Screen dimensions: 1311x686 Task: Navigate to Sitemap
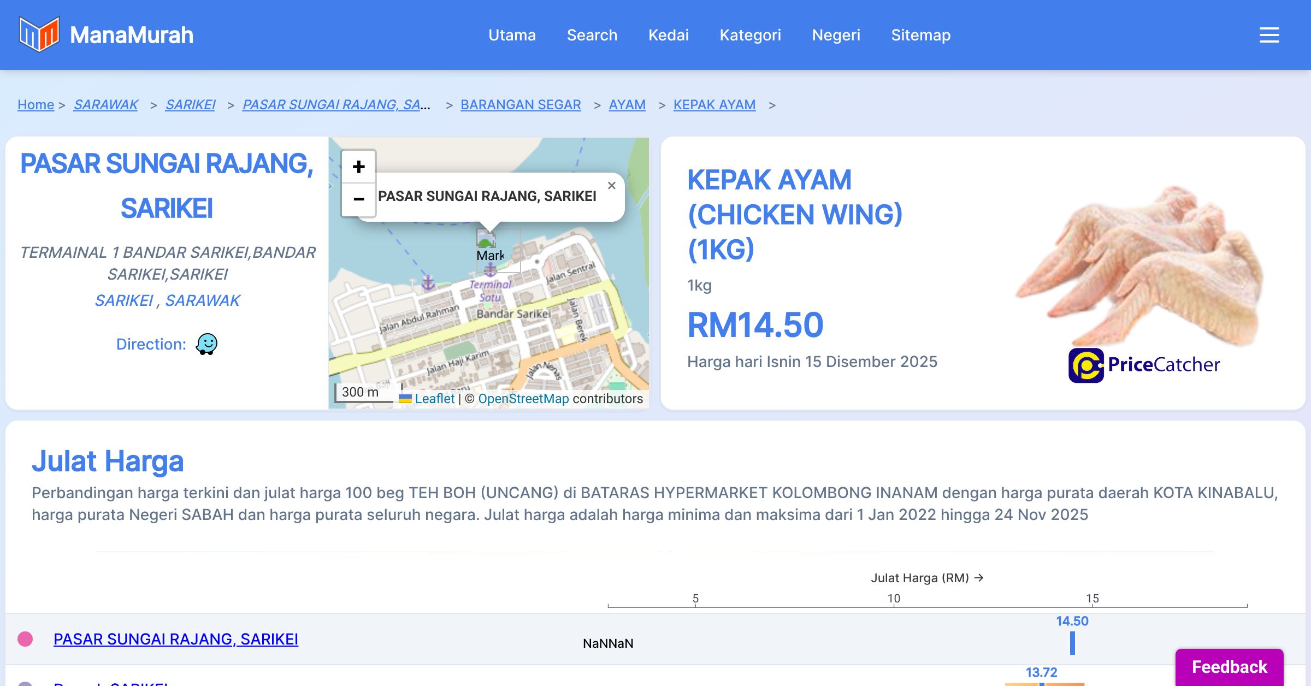pyautogui.click(x=920, y=35)
